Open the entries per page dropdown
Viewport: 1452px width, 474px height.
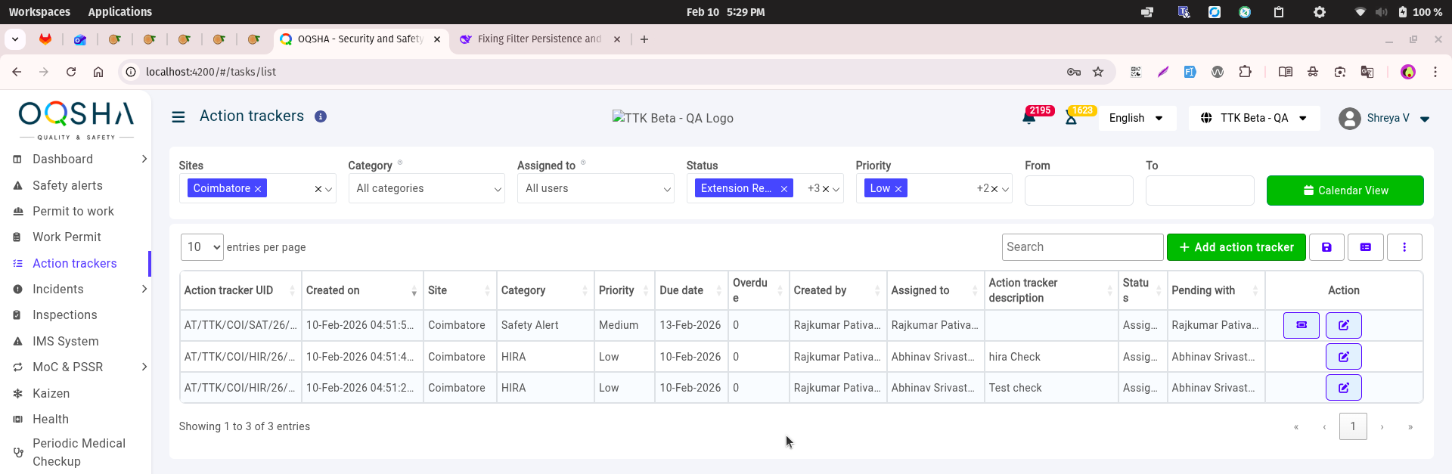[202, 247]
